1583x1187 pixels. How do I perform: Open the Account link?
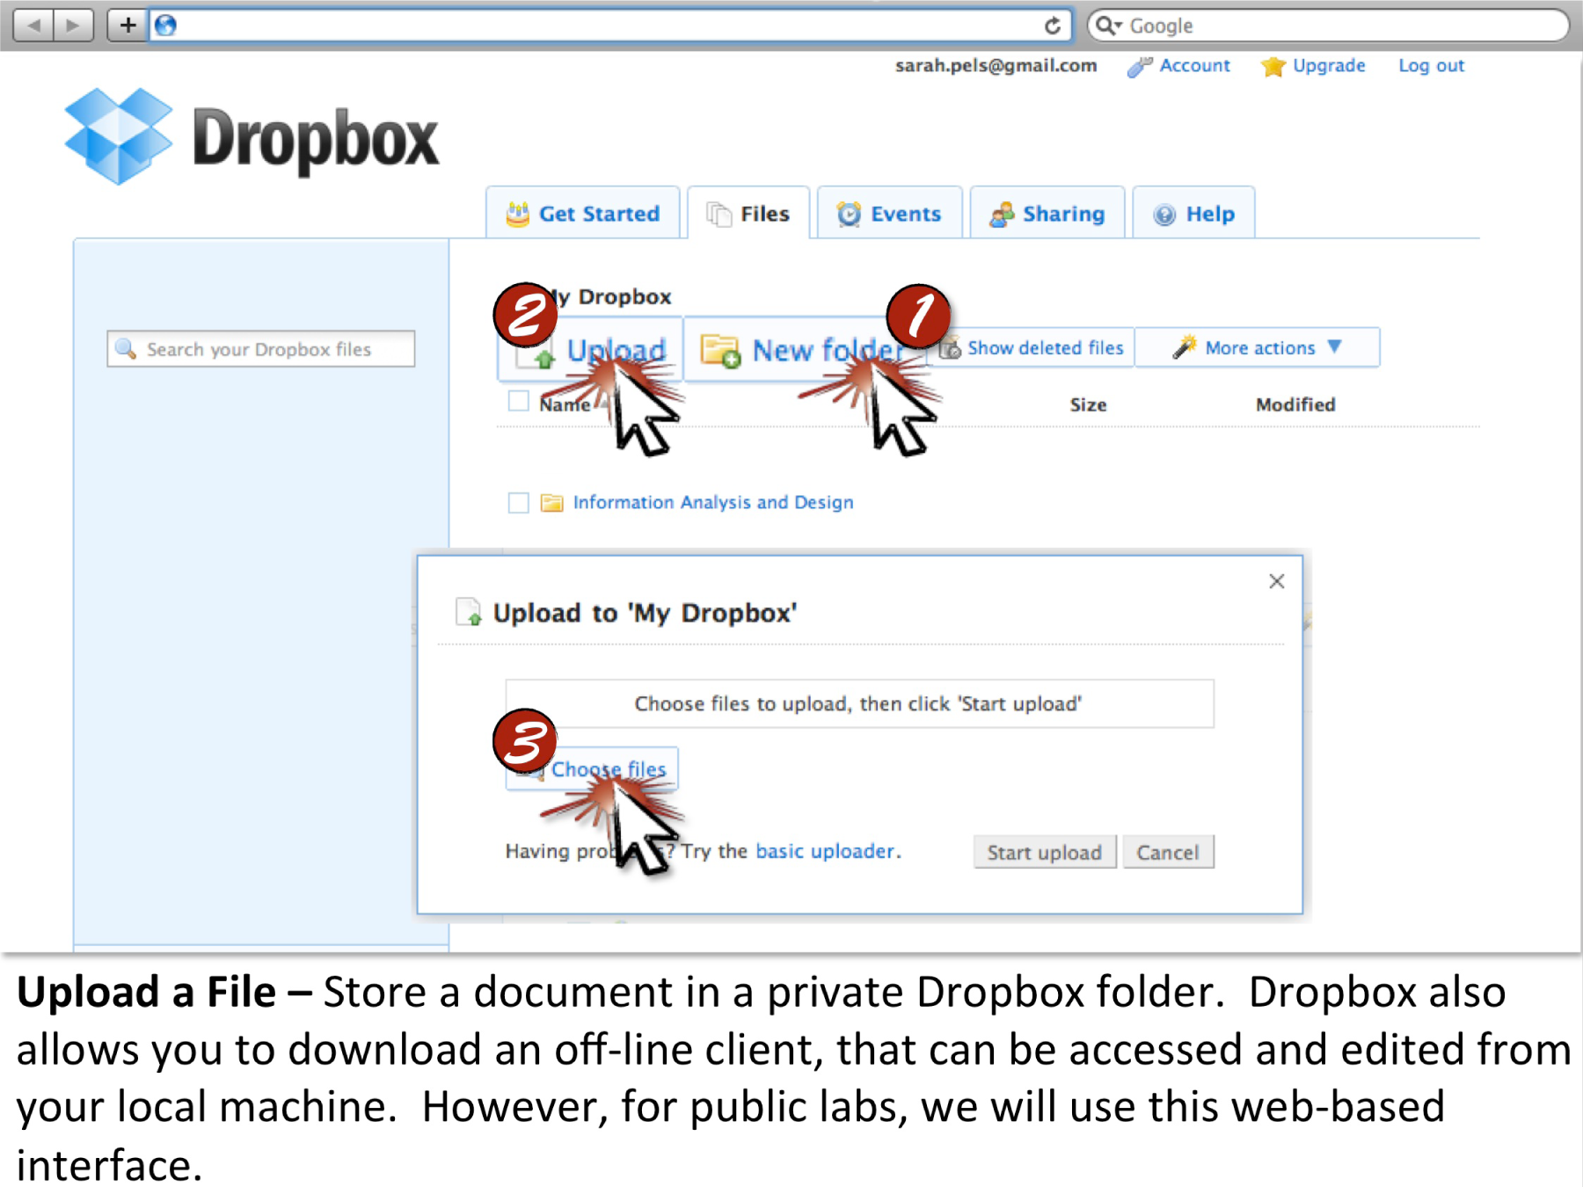coord(1194,66)
